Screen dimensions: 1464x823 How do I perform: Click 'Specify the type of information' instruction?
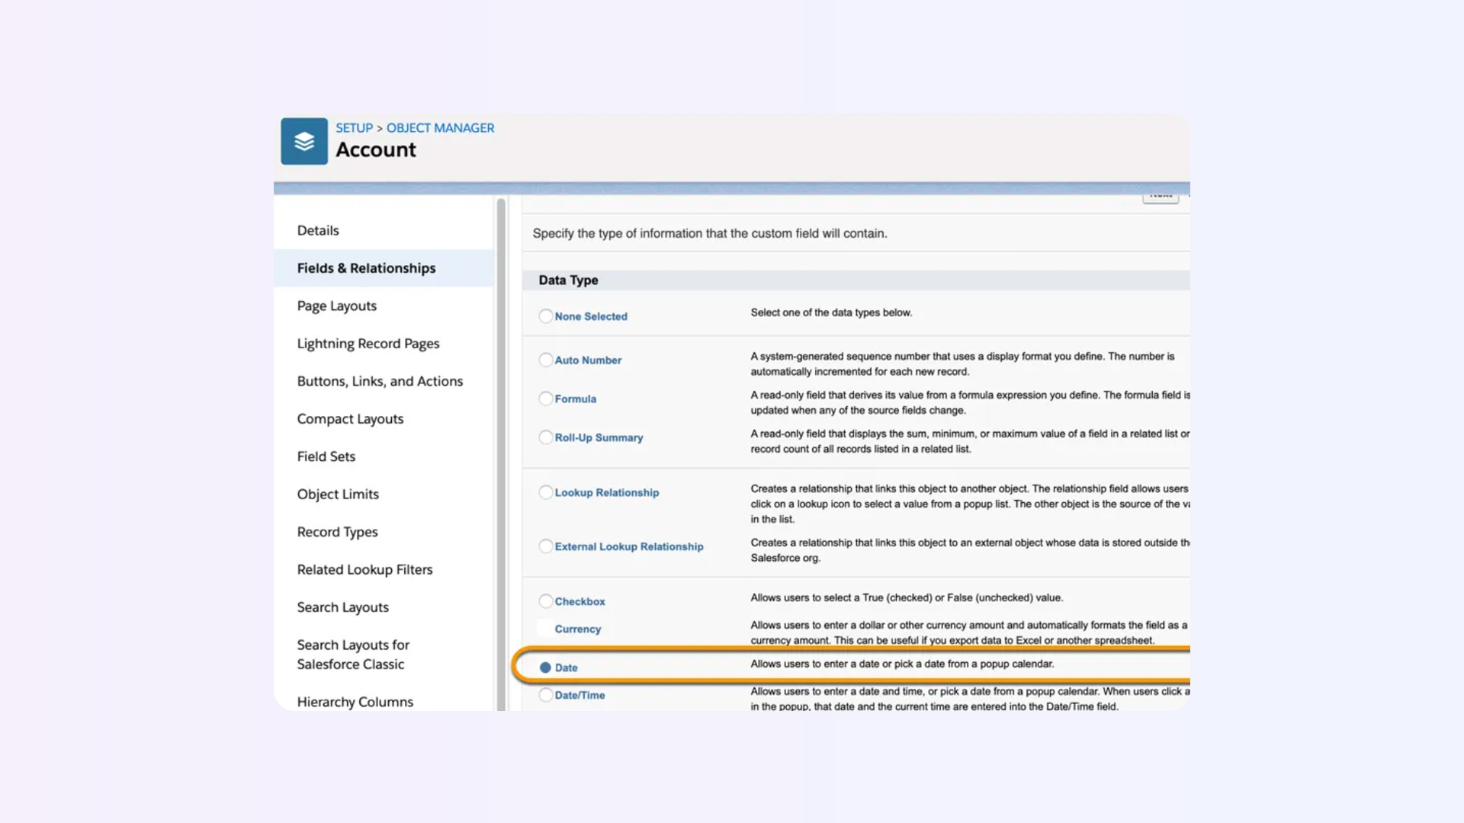(x=710, y=234)
